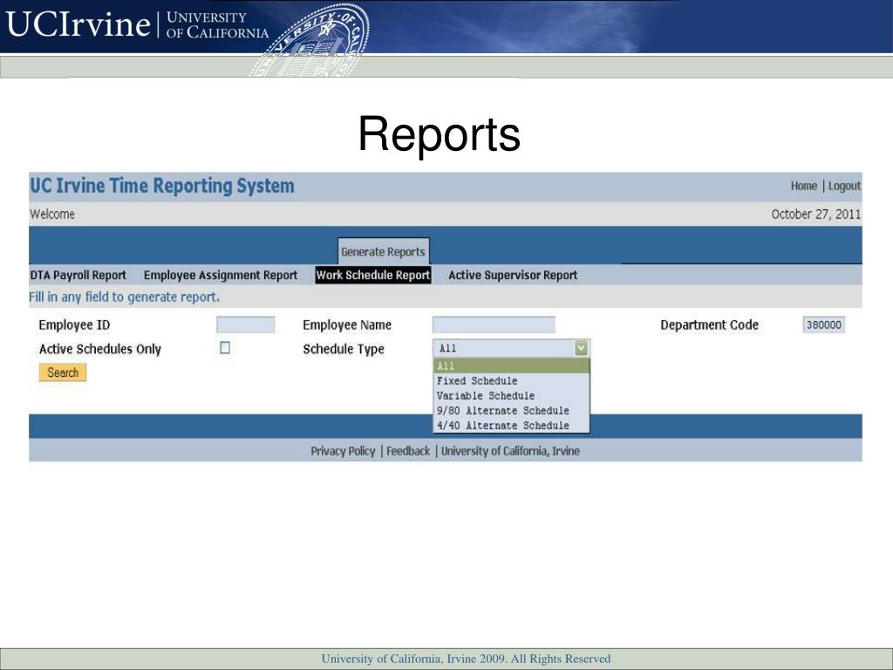Screen dimensions: 893x670
Task: Click the Feedback footer link
Action: point(408,451)
